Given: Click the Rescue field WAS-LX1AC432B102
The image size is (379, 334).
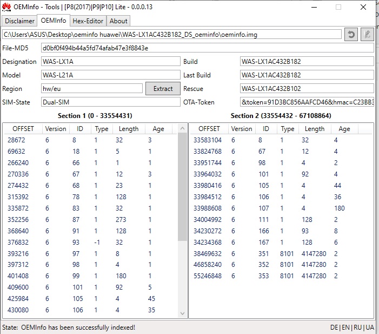Looking at the screenshot, I should click(x=307, y=89).
